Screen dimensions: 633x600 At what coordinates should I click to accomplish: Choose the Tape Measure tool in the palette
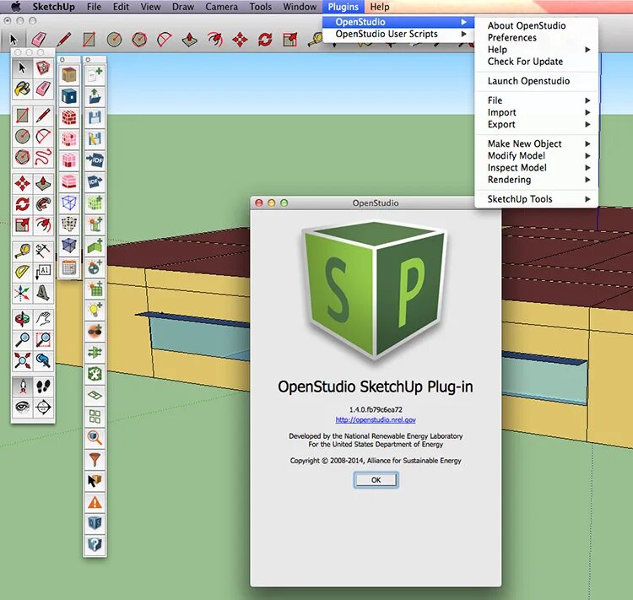[x=22, y=251]
